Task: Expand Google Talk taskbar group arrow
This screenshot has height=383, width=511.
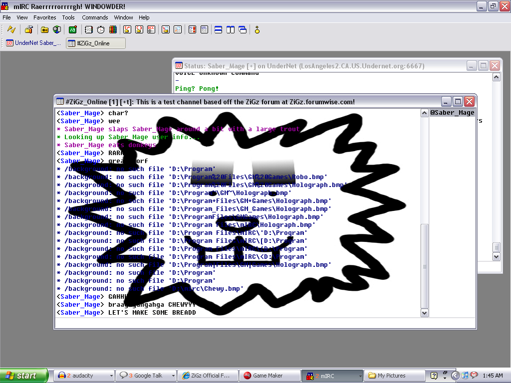Action: tap(173, 376)
